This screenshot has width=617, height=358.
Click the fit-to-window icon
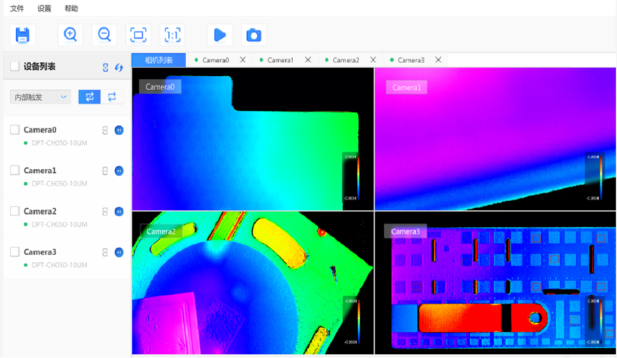[138, 35]
